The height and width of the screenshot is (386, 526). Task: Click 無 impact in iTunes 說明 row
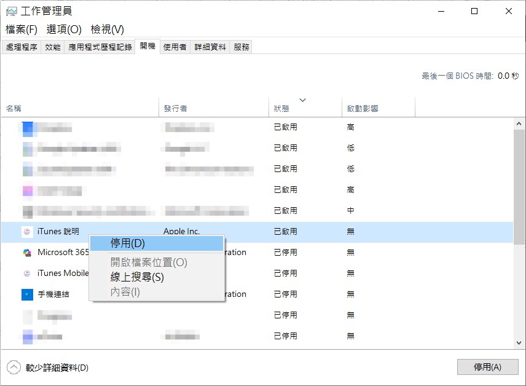(x=350, y=232)
